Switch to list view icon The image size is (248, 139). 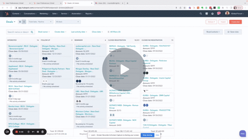(20, 22)
